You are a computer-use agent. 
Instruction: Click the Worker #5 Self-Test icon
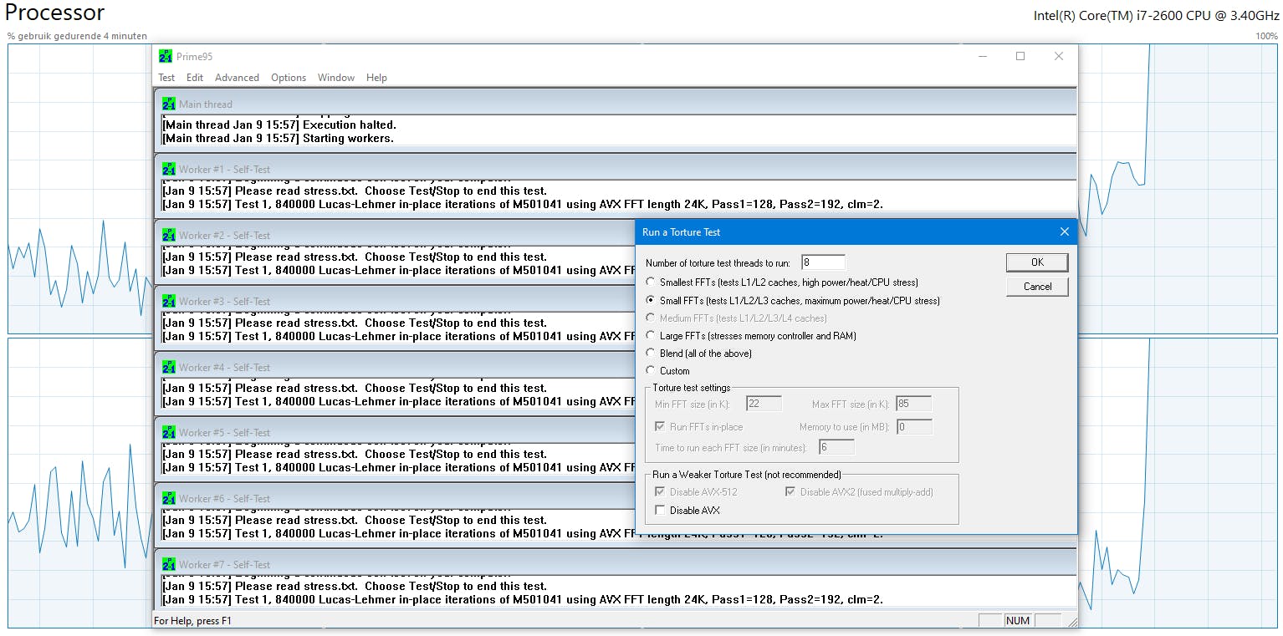[x=169, y=433]
